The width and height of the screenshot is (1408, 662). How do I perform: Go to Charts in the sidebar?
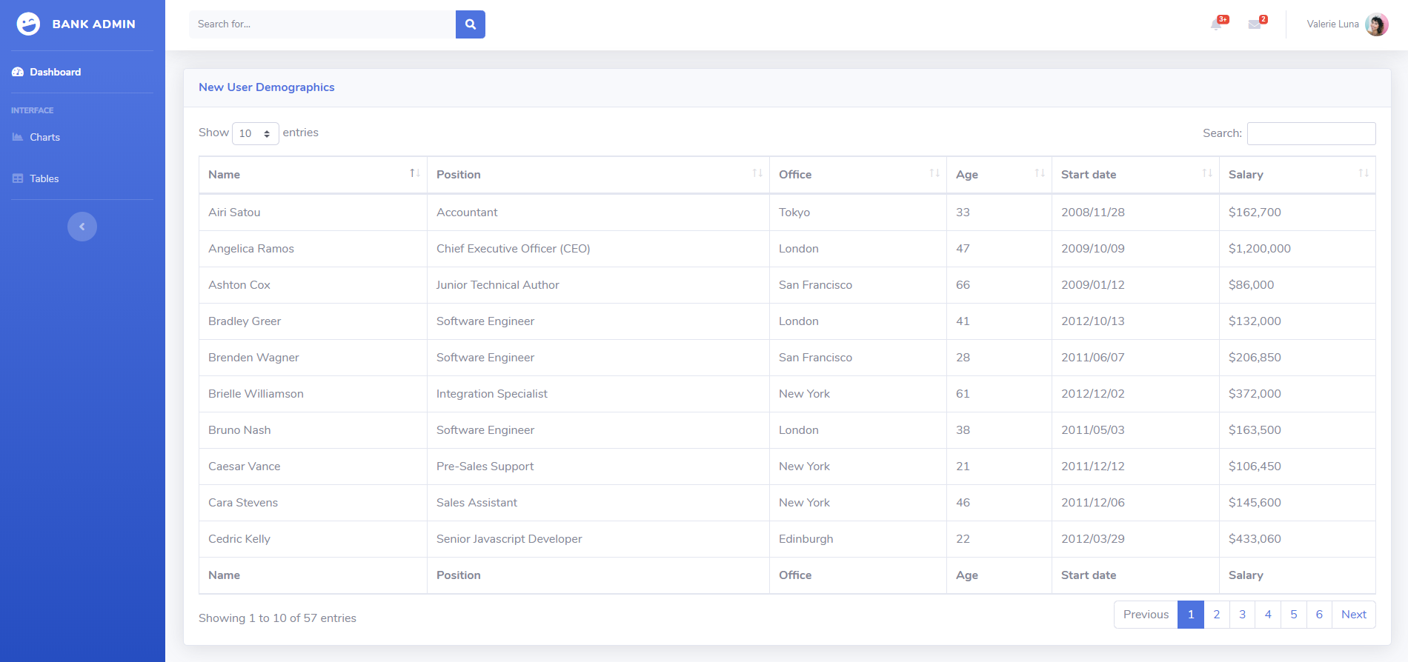click(44, 137)
